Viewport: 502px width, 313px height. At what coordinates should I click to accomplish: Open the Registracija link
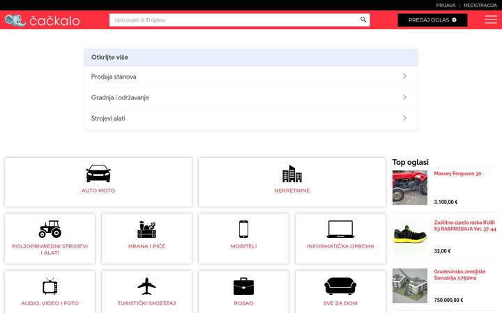480,6
